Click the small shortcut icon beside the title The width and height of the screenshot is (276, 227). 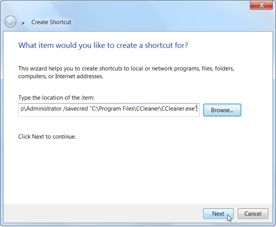pyautogui.click(x=23, y=23)
